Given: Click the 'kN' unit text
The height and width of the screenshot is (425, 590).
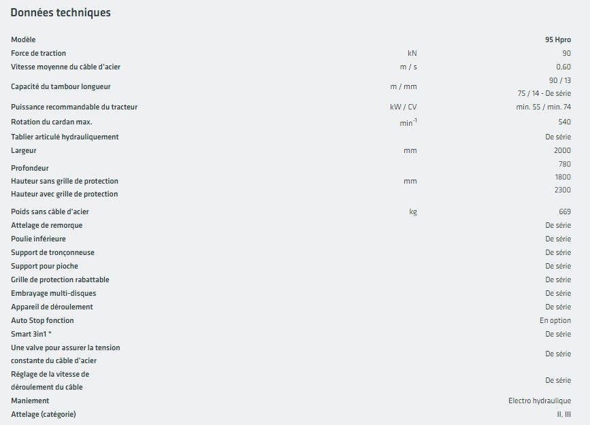Looking at the screenshot, I should 412,53.
